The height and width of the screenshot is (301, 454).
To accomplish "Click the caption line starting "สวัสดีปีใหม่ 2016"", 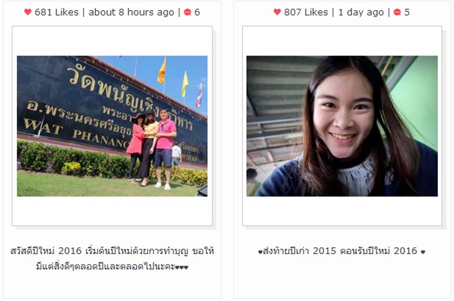I will [112, 251].
